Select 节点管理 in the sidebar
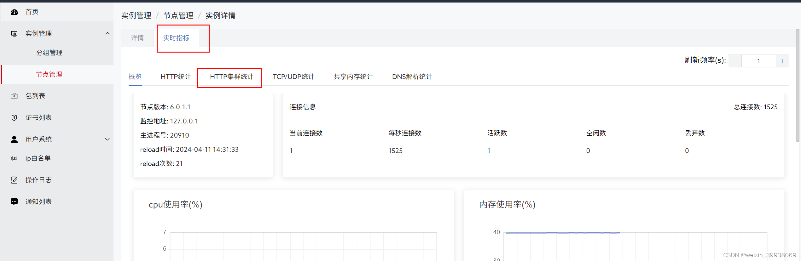801x261 pixels. (x=57, y=74)
